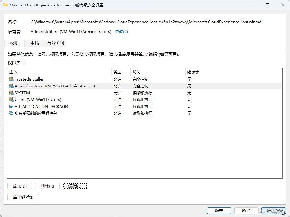Confirm with the 确定 button

219,211
